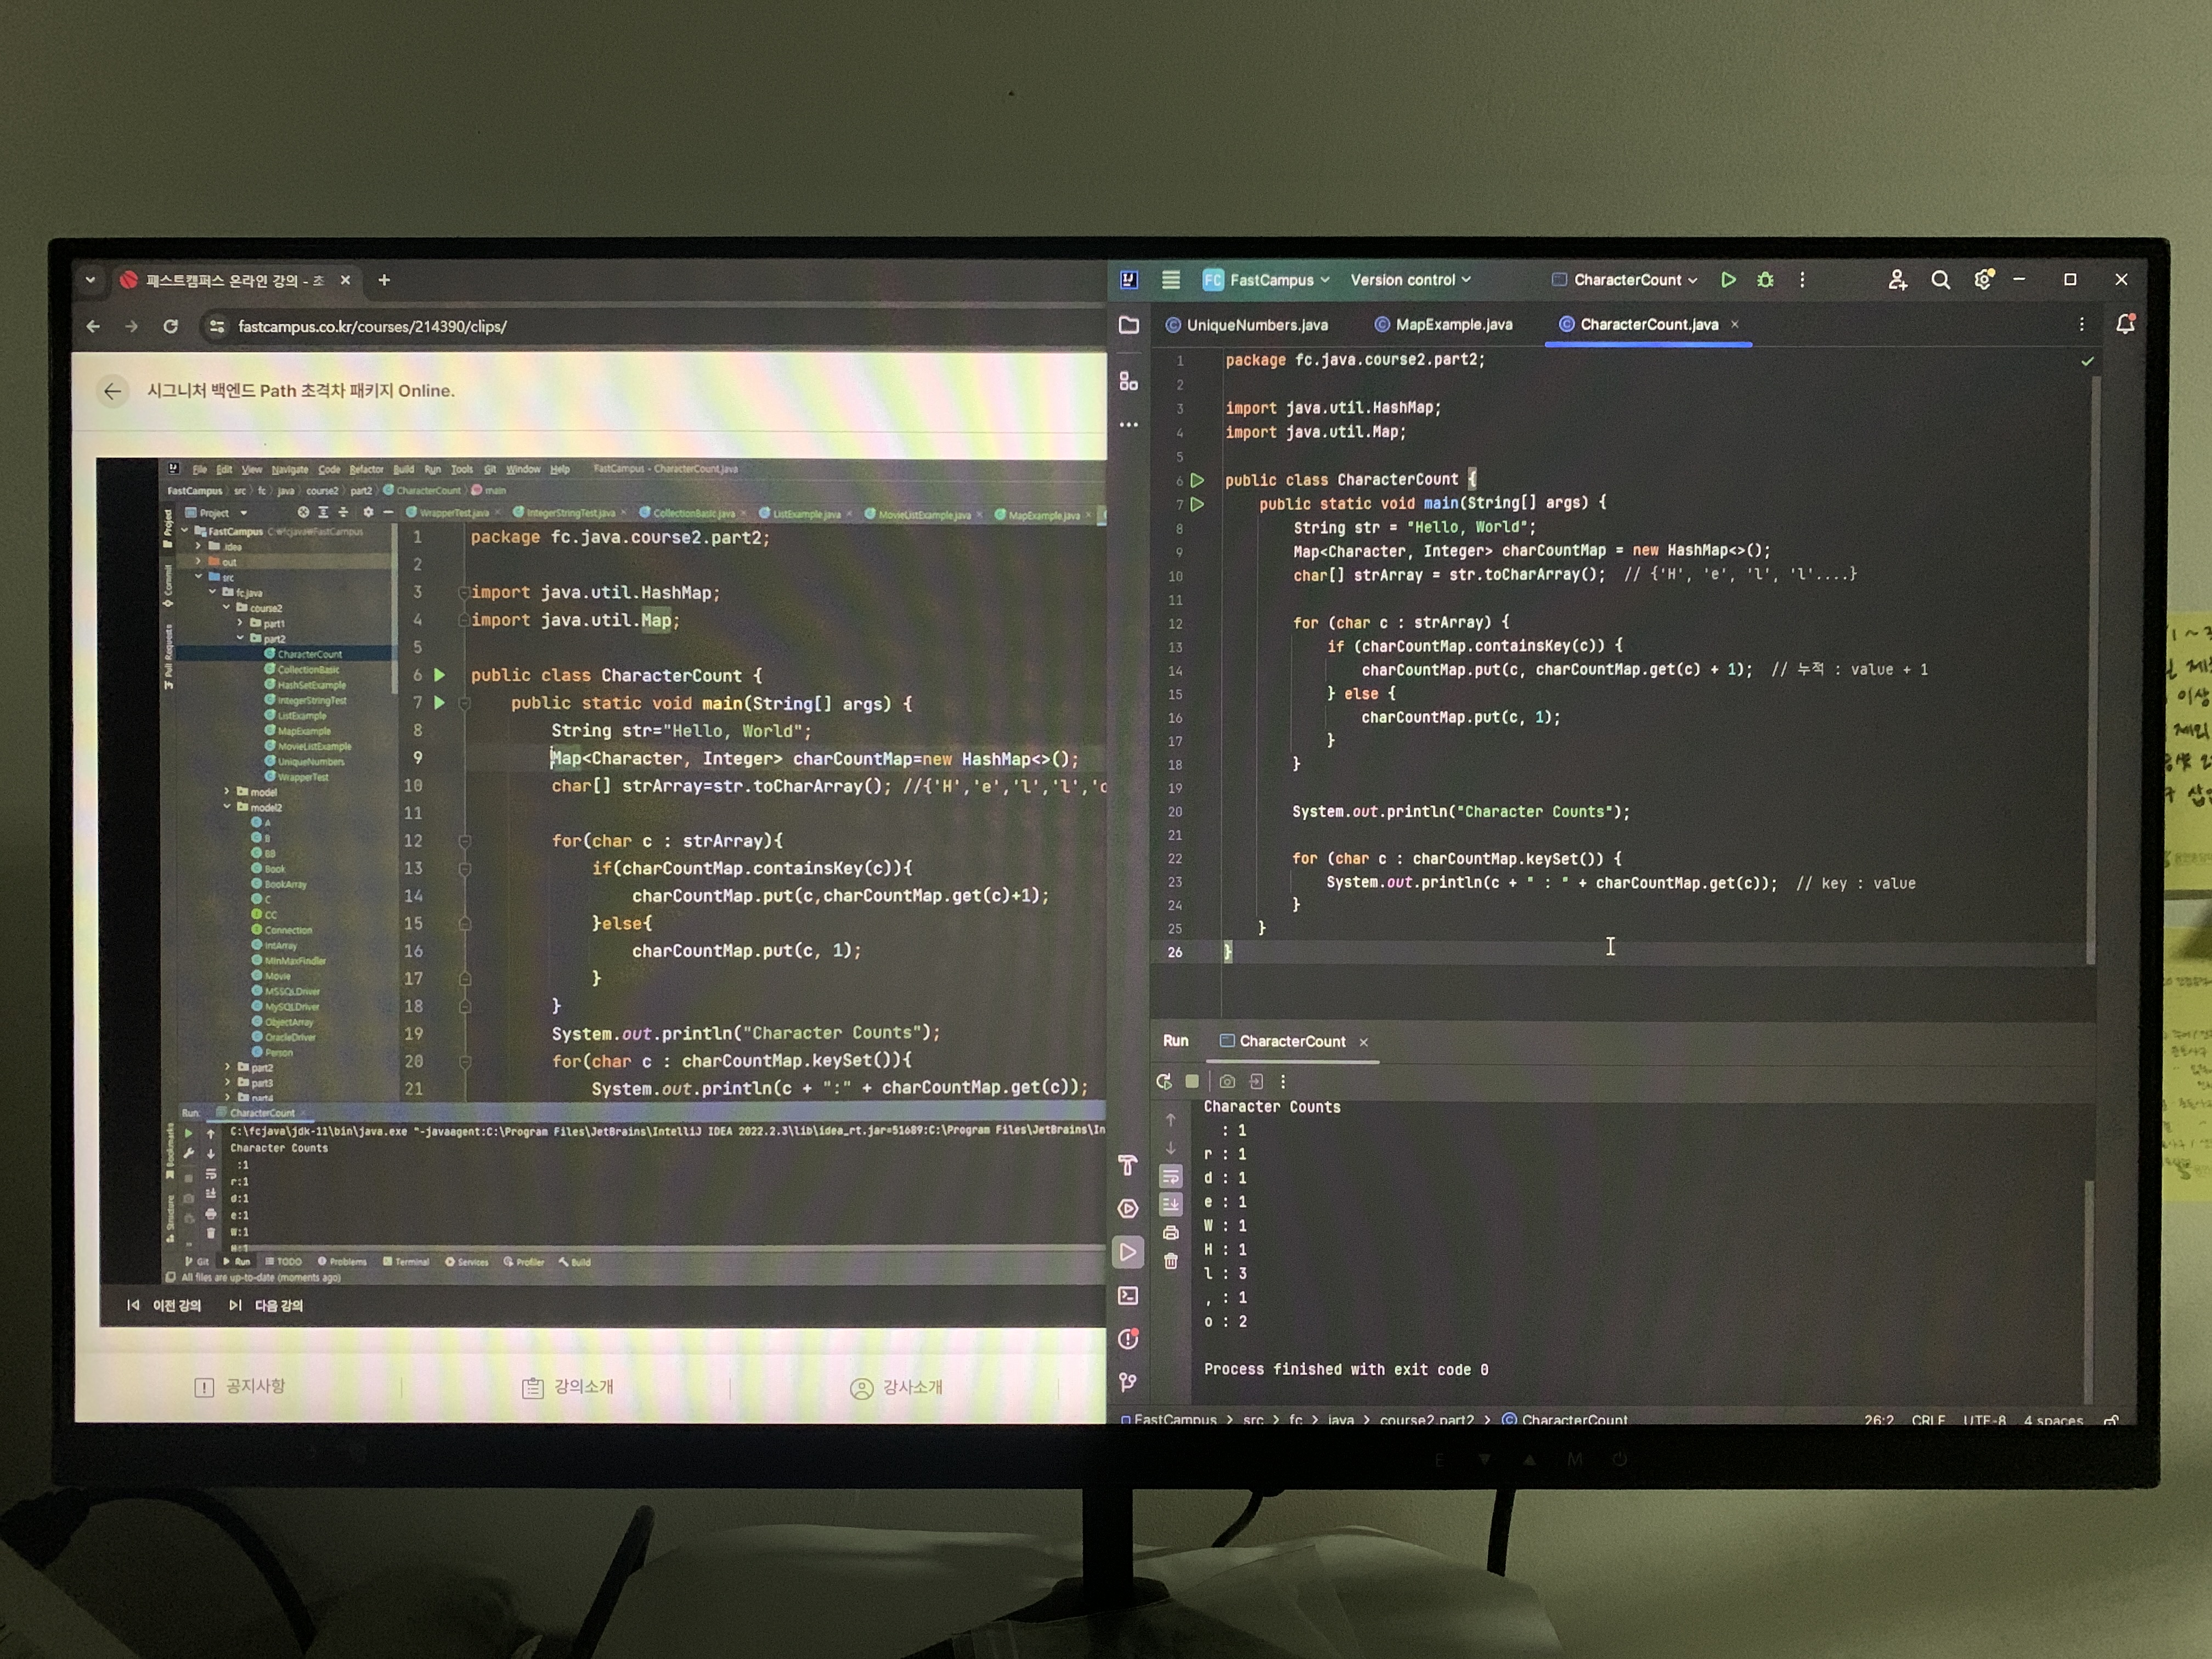
Task: Open the Terminal tool window
Action: pyautogui.click(x=1128, y=1296)
